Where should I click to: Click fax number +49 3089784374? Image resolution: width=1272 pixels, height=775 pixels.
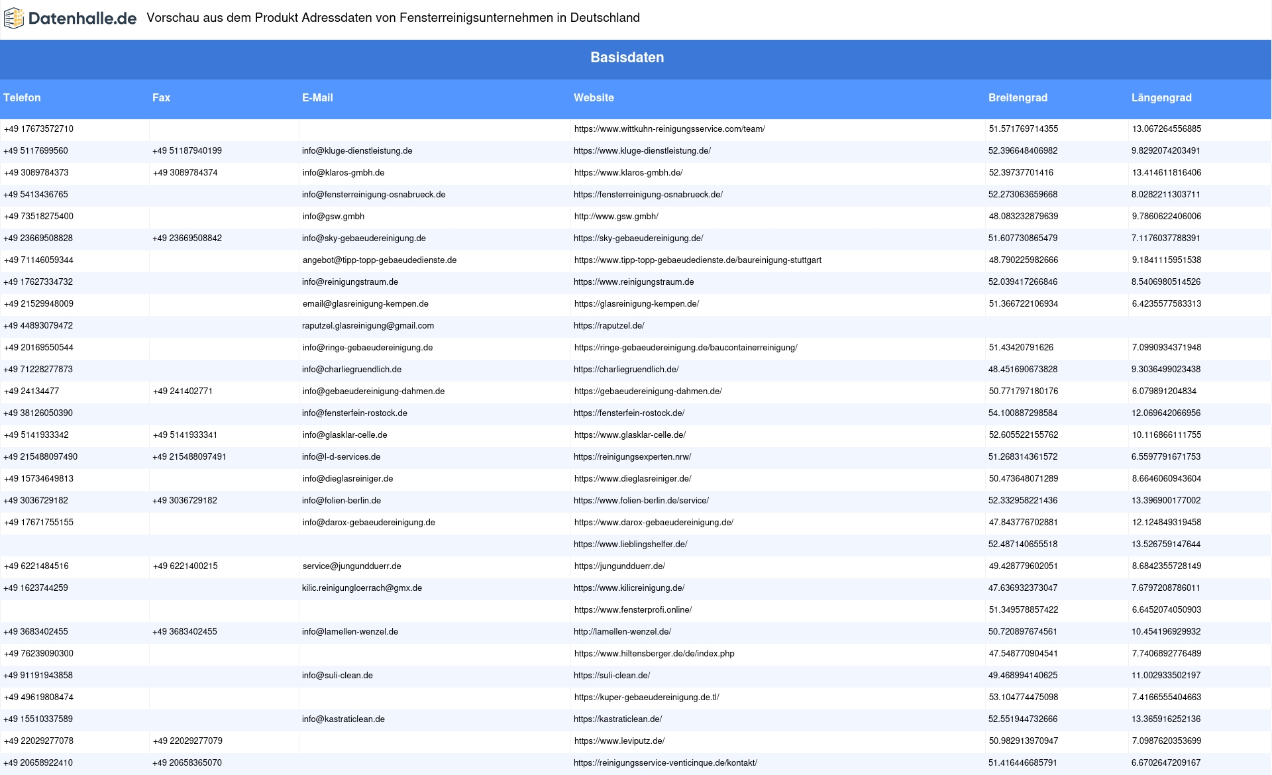pos(185,173)
